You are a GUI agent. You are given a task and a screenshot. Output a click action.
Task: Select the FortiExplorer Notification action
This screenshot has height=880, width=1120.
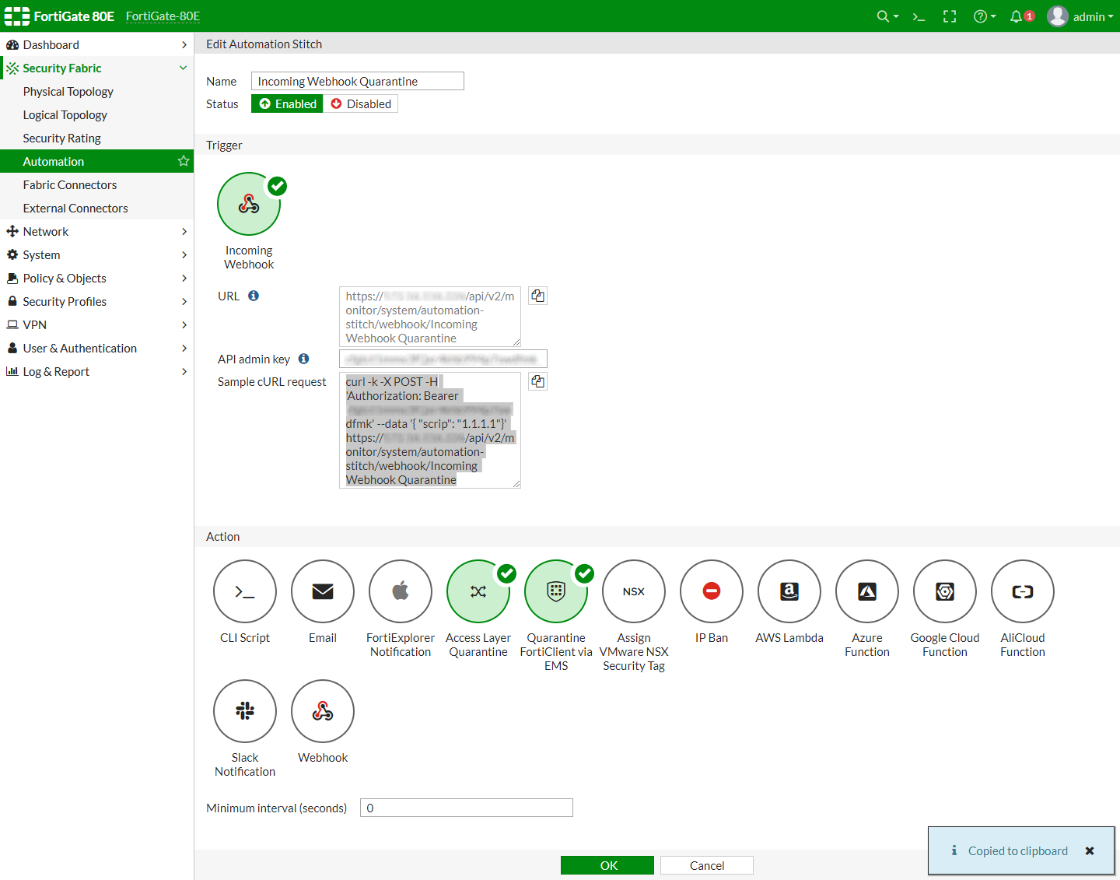pos(401,591)
